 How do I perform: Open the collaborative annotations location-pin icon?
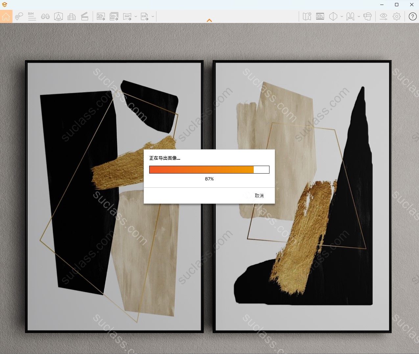(x=19, y=16)
